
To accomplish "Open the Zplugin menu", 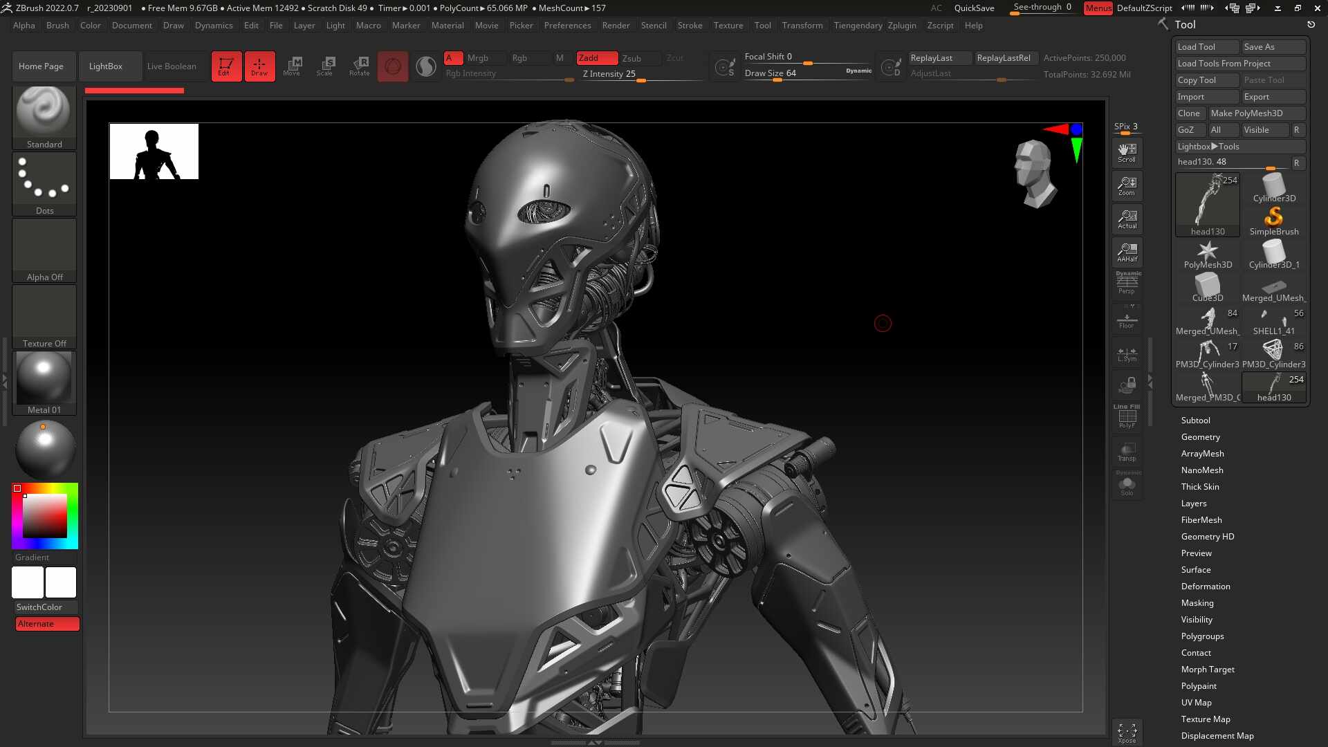I will tap(901, 26).
